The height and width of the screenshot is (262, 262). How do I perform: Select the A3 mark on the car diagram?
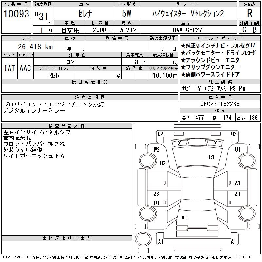157,195
